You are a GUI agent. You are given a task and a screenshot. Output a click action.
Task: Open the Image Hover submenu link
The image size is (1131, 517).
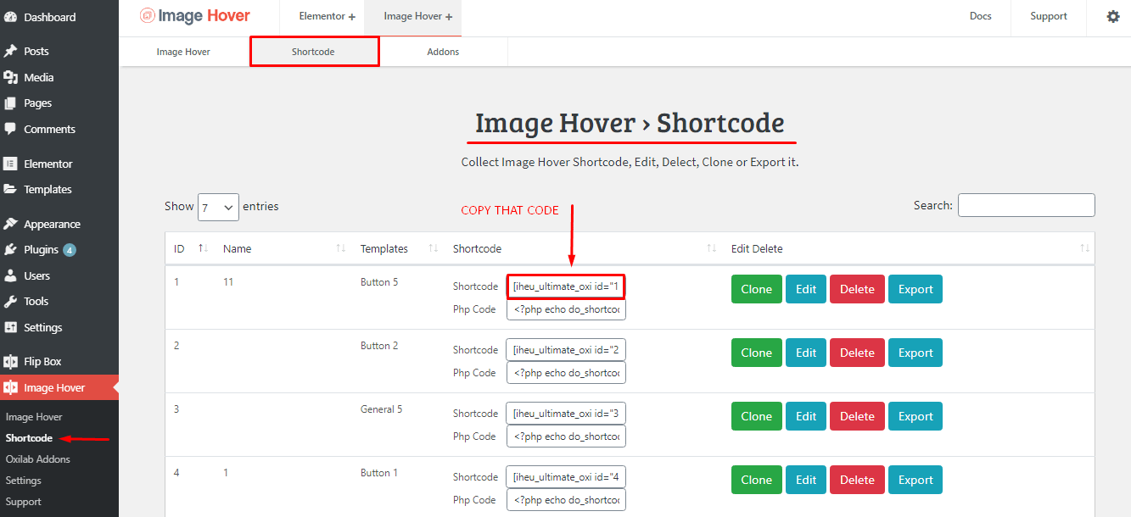pos(34,417)
